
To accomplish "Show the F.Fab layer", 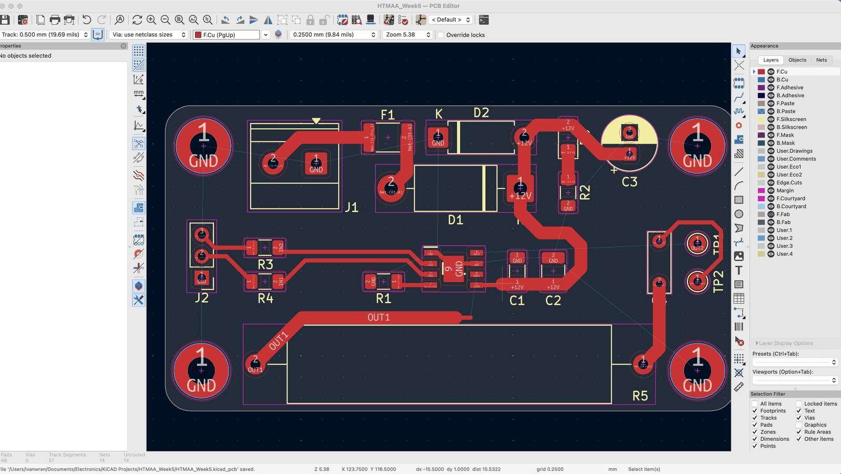I will 771,214.
